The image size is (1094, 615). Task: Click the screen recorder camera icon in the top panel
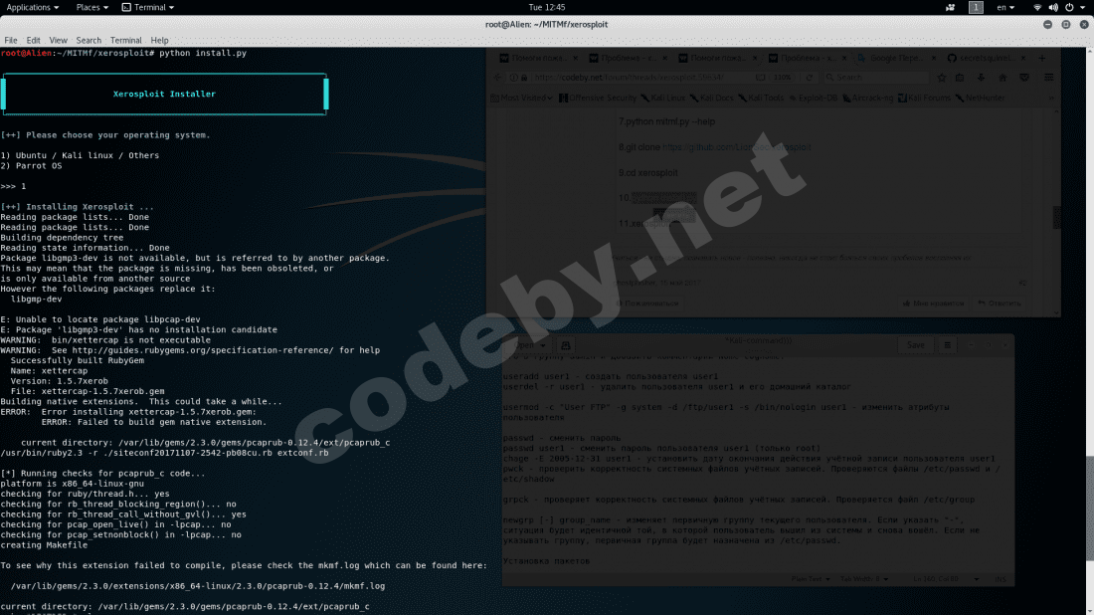pos(950,7)
